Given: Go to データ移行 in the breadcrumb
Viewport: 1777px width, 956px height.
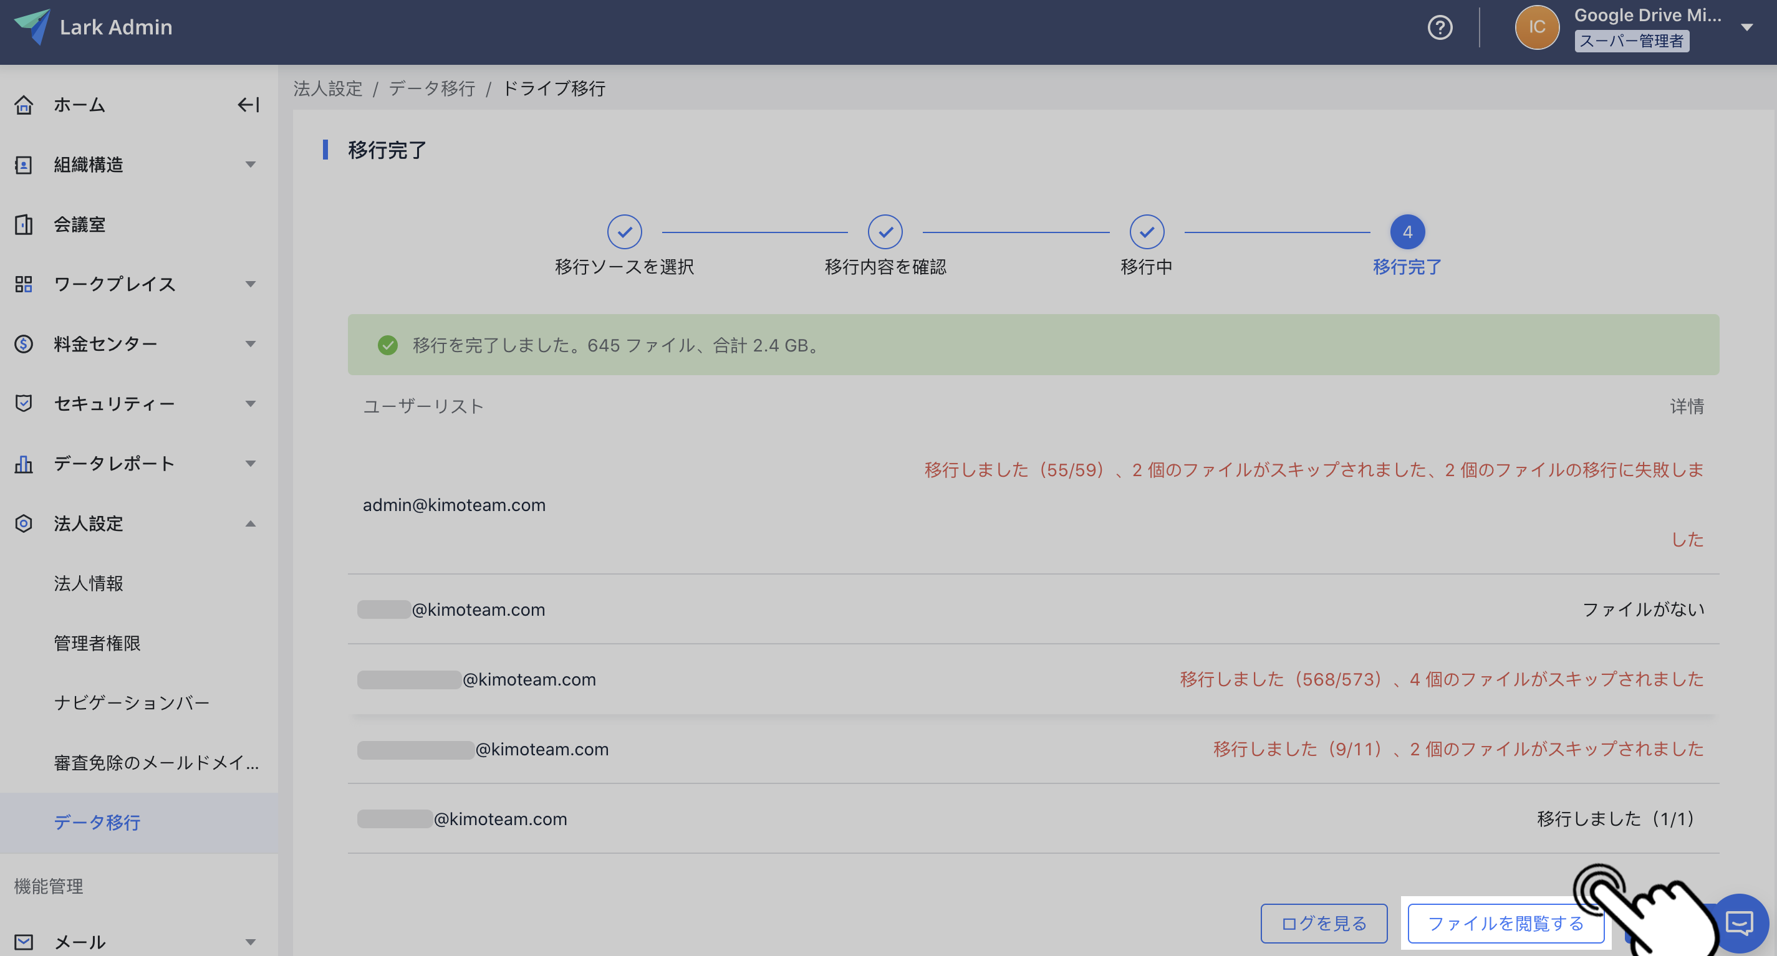Looking at the screenshot, I should tap(432, 89).
